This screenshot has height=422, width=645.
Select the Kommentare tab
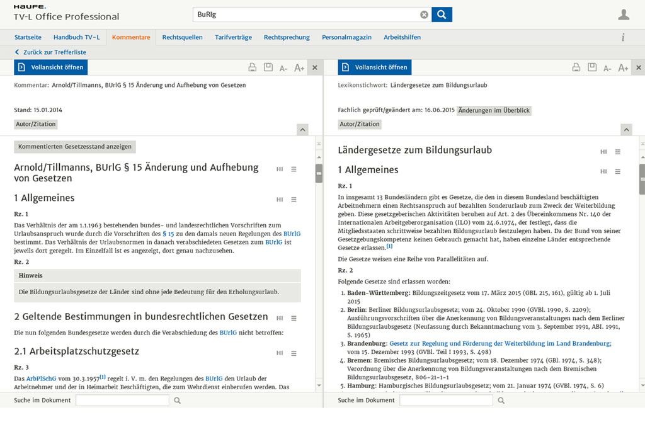131,37
